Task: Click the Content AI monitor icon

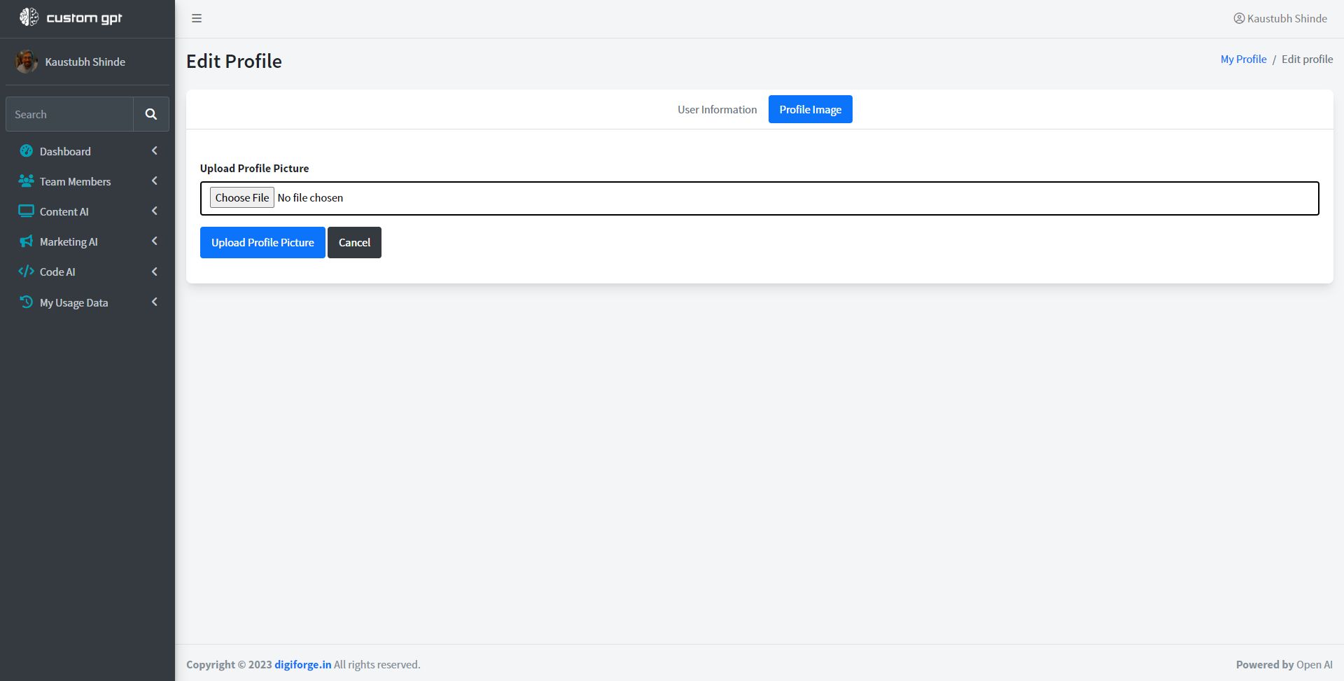Action: pyautogui.click(x=26, y=211)
